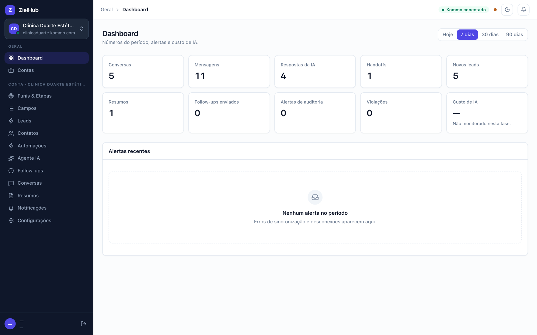Open the Campos page
This screenshot has height=335, width=537.
pos(47,108)
